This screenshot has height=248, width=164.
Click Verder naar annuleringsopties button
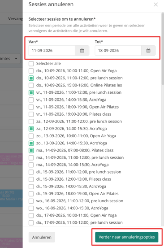[x=126, y=237]
